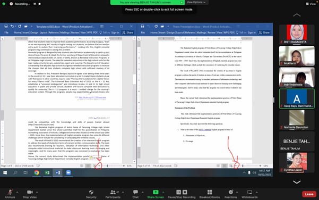
Task: Click the green encryption shield icon
Action: click(x=4, y=4)
